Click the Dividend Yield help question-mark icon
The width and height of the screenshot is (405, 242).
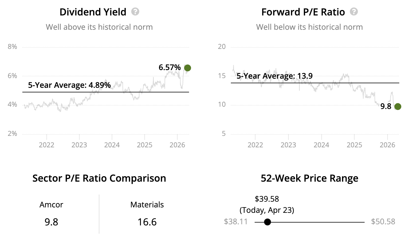(135, 12)
